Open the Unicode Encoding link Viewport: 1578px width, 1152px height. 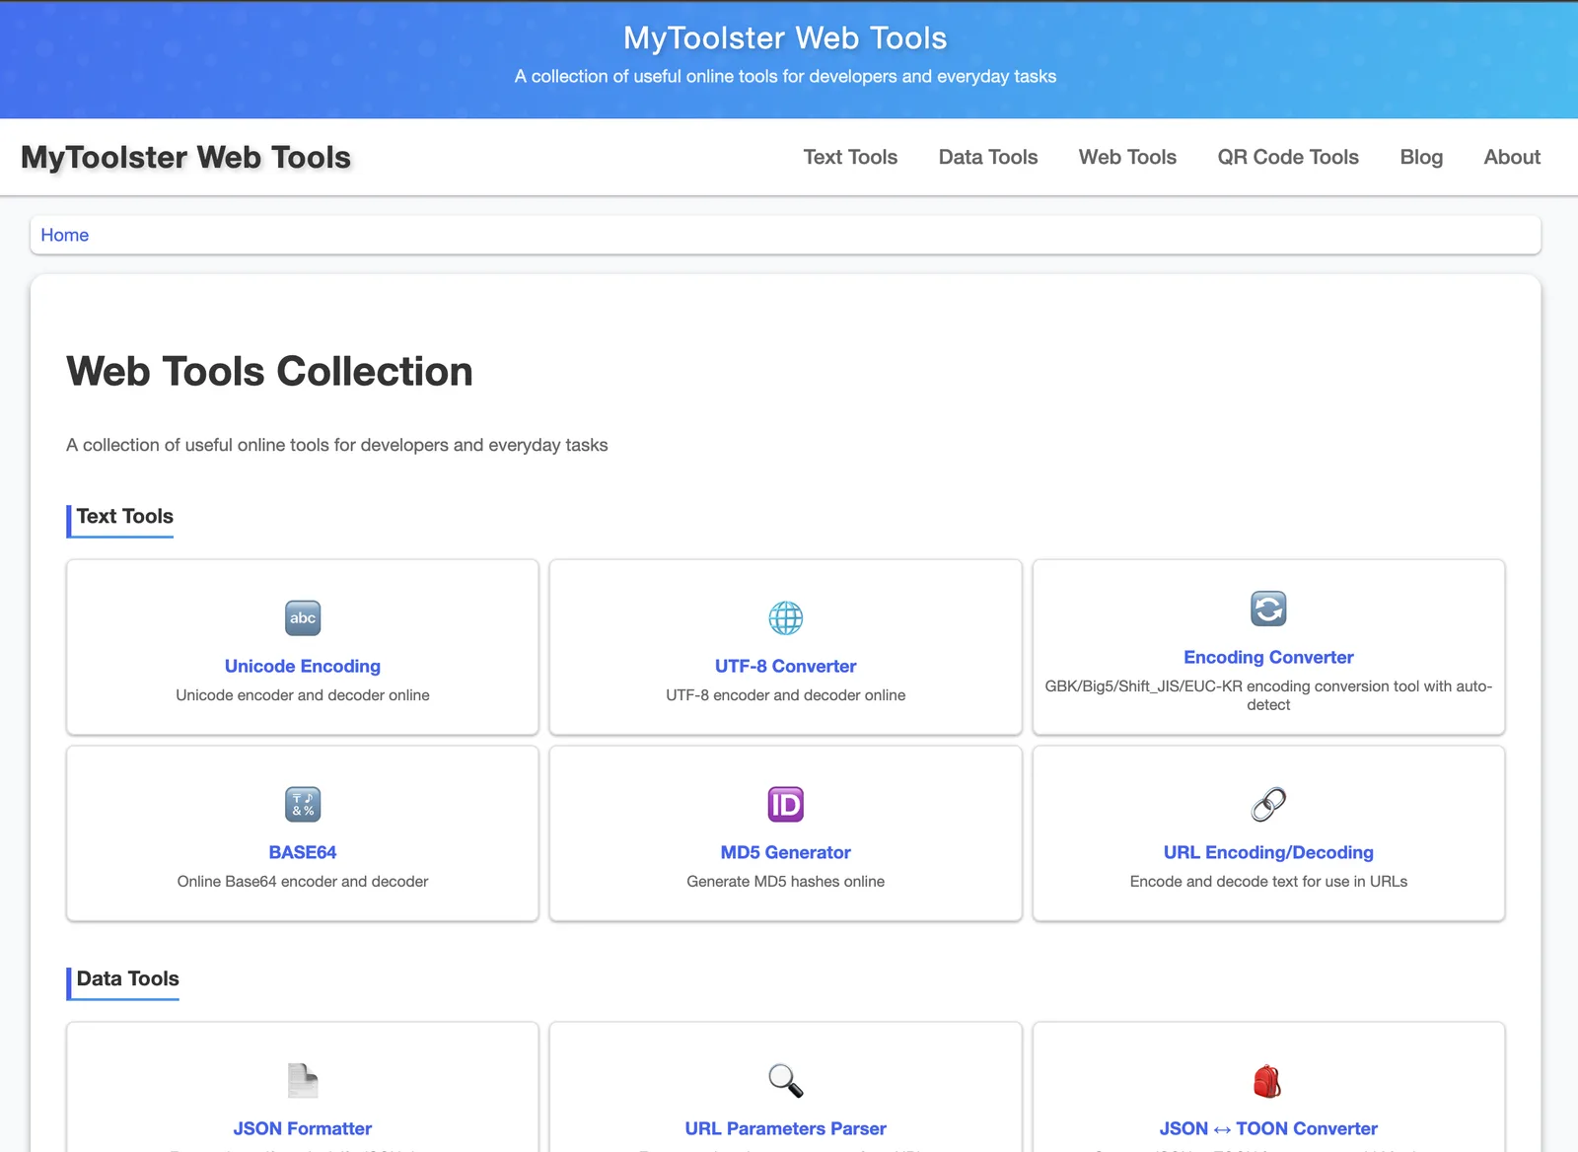click(303, 666)
